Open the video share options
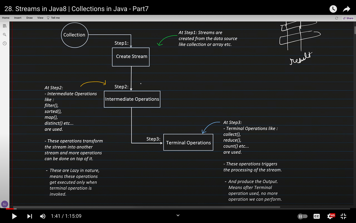The height and width of the screenshot is (223, 356). 347,9
